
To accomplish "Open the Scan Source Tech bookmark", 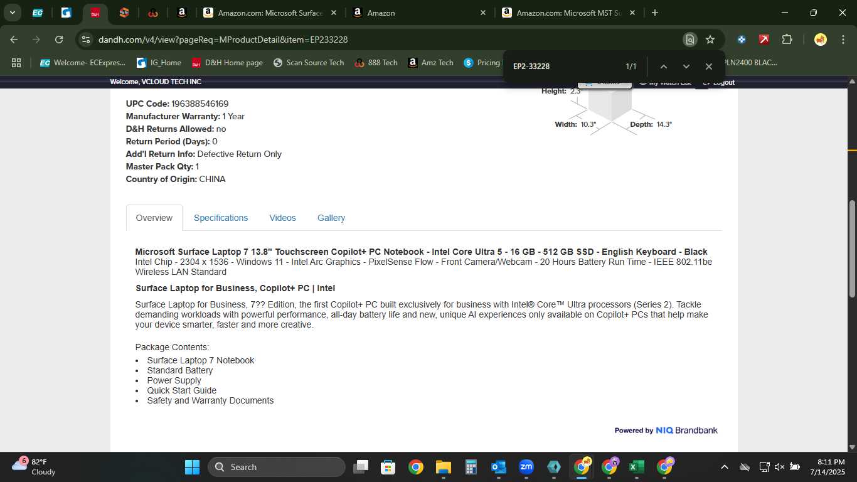I will click(309, 63).
